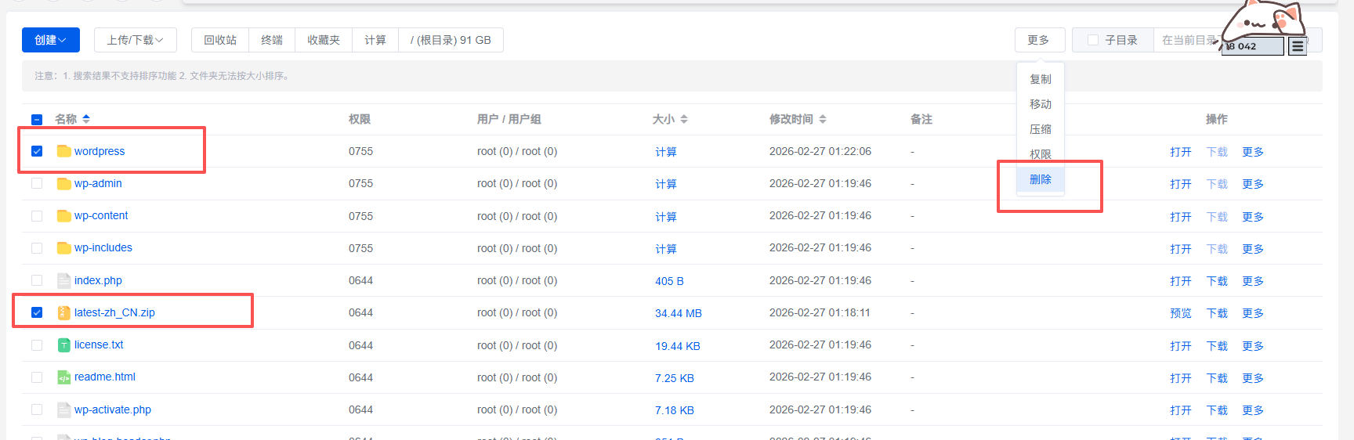Click the readme.html code file icon
Viewport: 1354px width, 440px height.
pos(63,377)
